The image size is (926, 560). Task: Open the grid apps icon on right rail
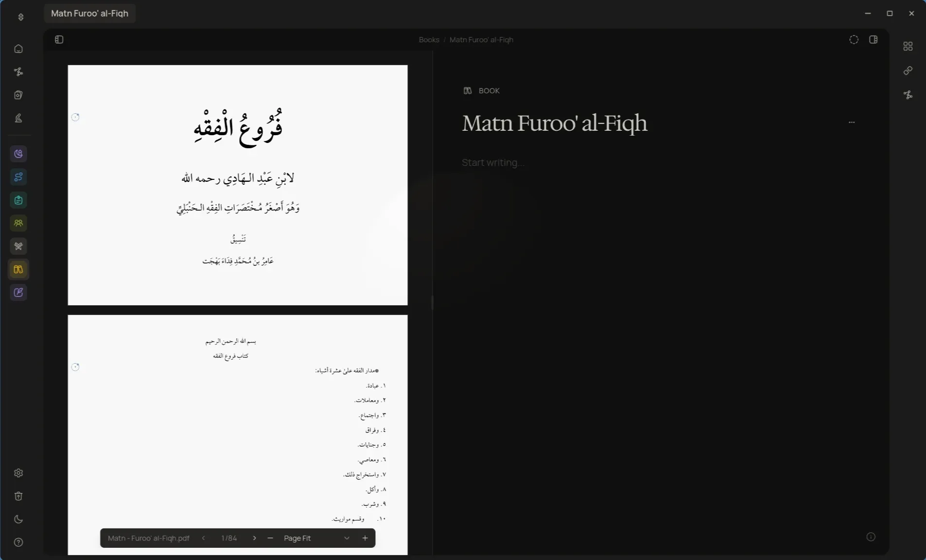click(x=908, y=46)
